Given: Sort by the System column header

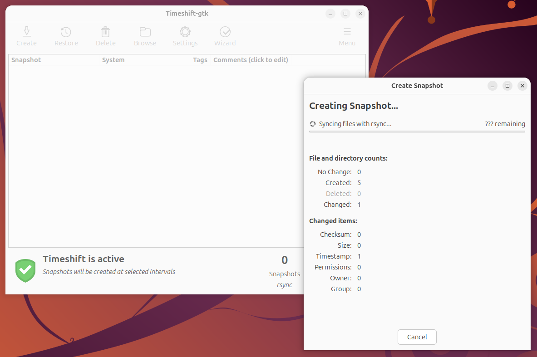Looking at the screenshot, I should tap(113, 60).
